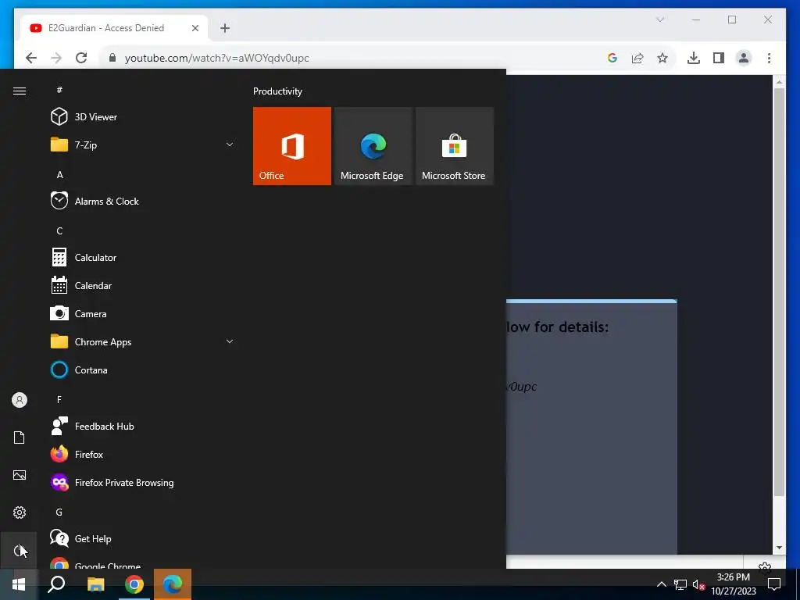
Task: Open Pictures from the Start sidebar
Action: [x=20, y=475]
